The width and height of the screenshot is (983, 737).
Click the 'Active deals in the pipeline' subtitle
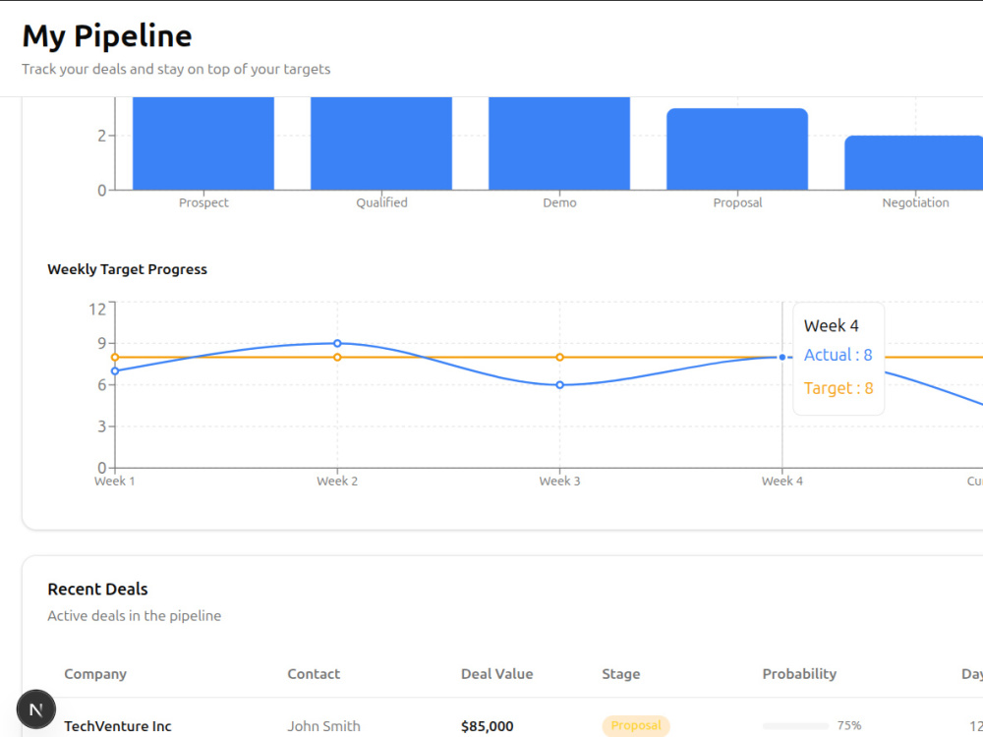[x=134, y=616]
